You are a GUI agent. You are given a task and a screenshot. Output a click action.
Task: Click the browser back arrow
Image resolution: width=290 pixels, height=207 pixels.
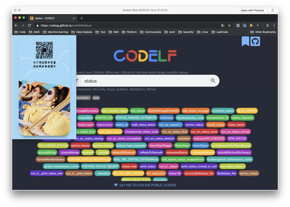(16, 25)
